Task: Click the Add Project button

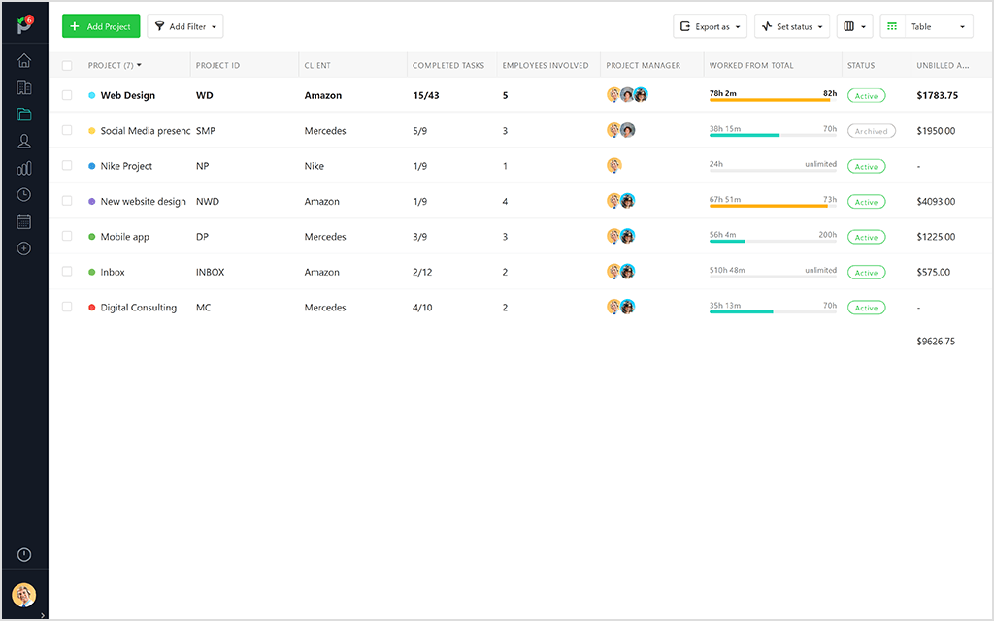Action: point(100,26)
